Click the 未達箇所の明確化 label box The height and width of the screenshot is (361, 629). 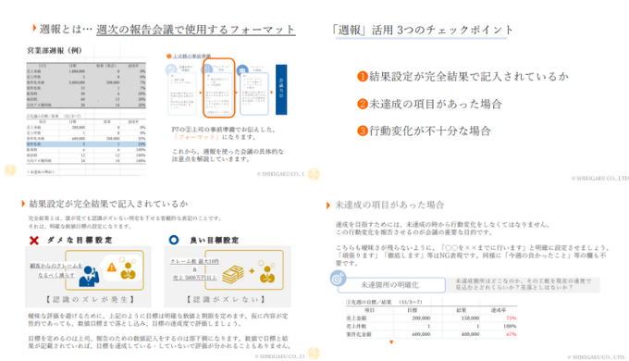click(391, 285)
